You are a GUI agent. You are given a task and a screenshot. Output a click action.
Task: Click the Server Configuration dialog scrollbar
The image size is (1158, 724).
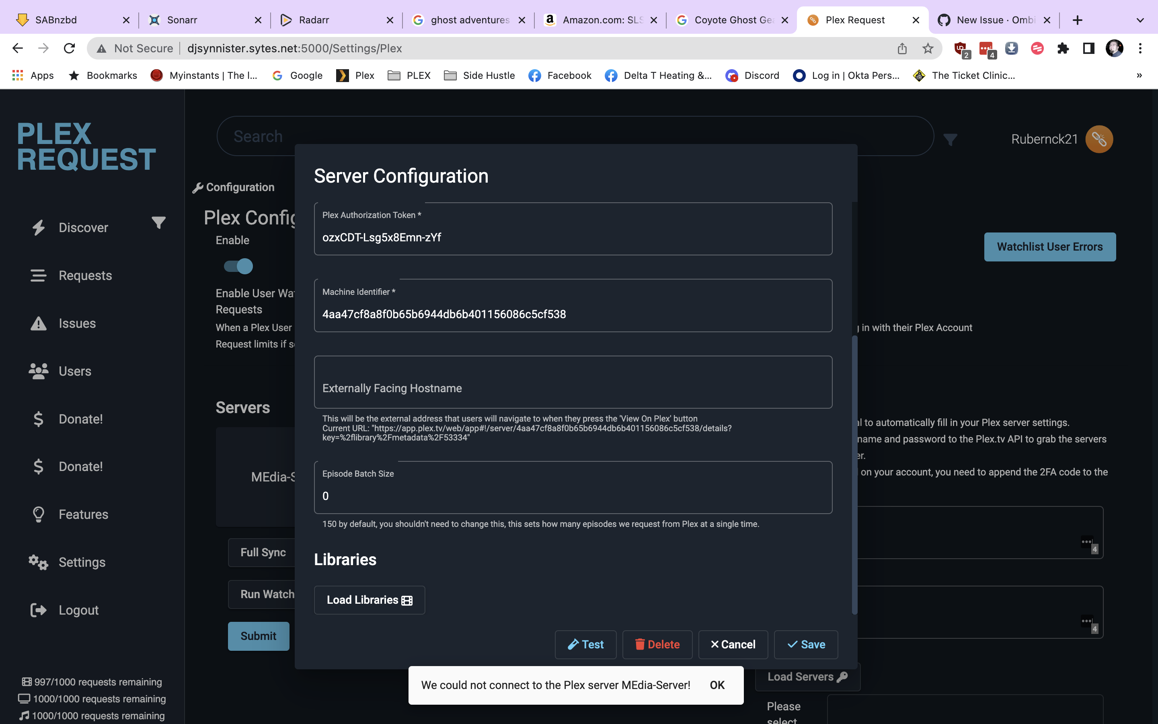(854, 474)
